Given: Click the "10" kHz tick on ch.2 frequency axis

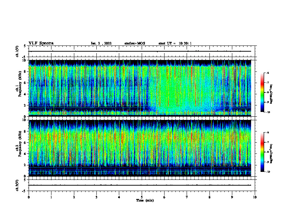Looking at the screenshot, I should click(x=25, y=120).
